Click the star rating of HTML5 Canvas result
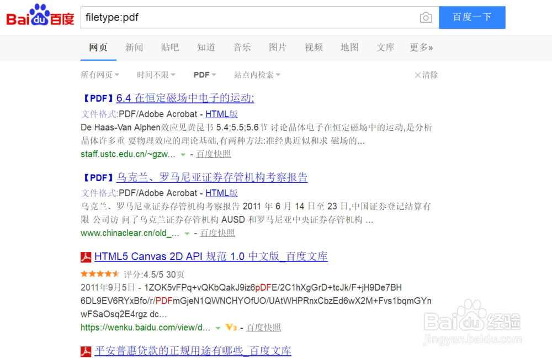 pos(100,274)
